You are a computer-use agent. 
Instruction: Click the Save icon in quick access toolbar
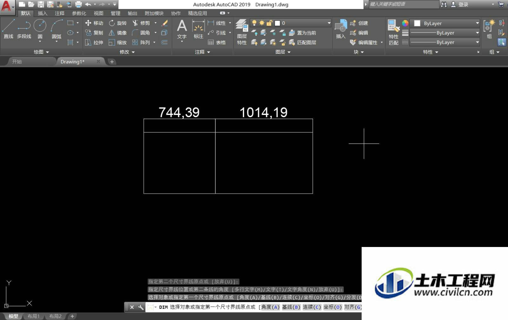coord(41,4)
